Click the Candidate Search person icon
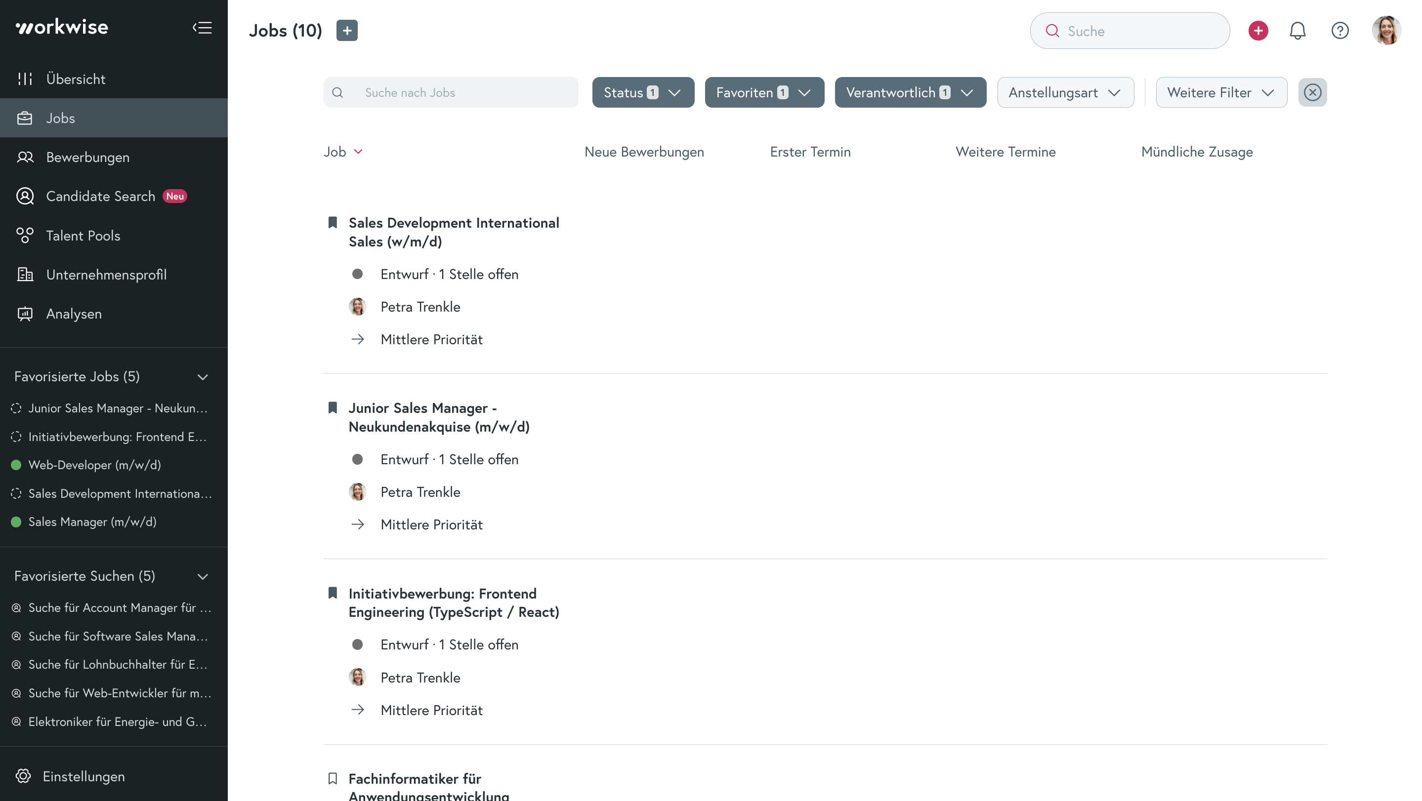This screenshot has height=801, width=1422. [x=25, y=197]
